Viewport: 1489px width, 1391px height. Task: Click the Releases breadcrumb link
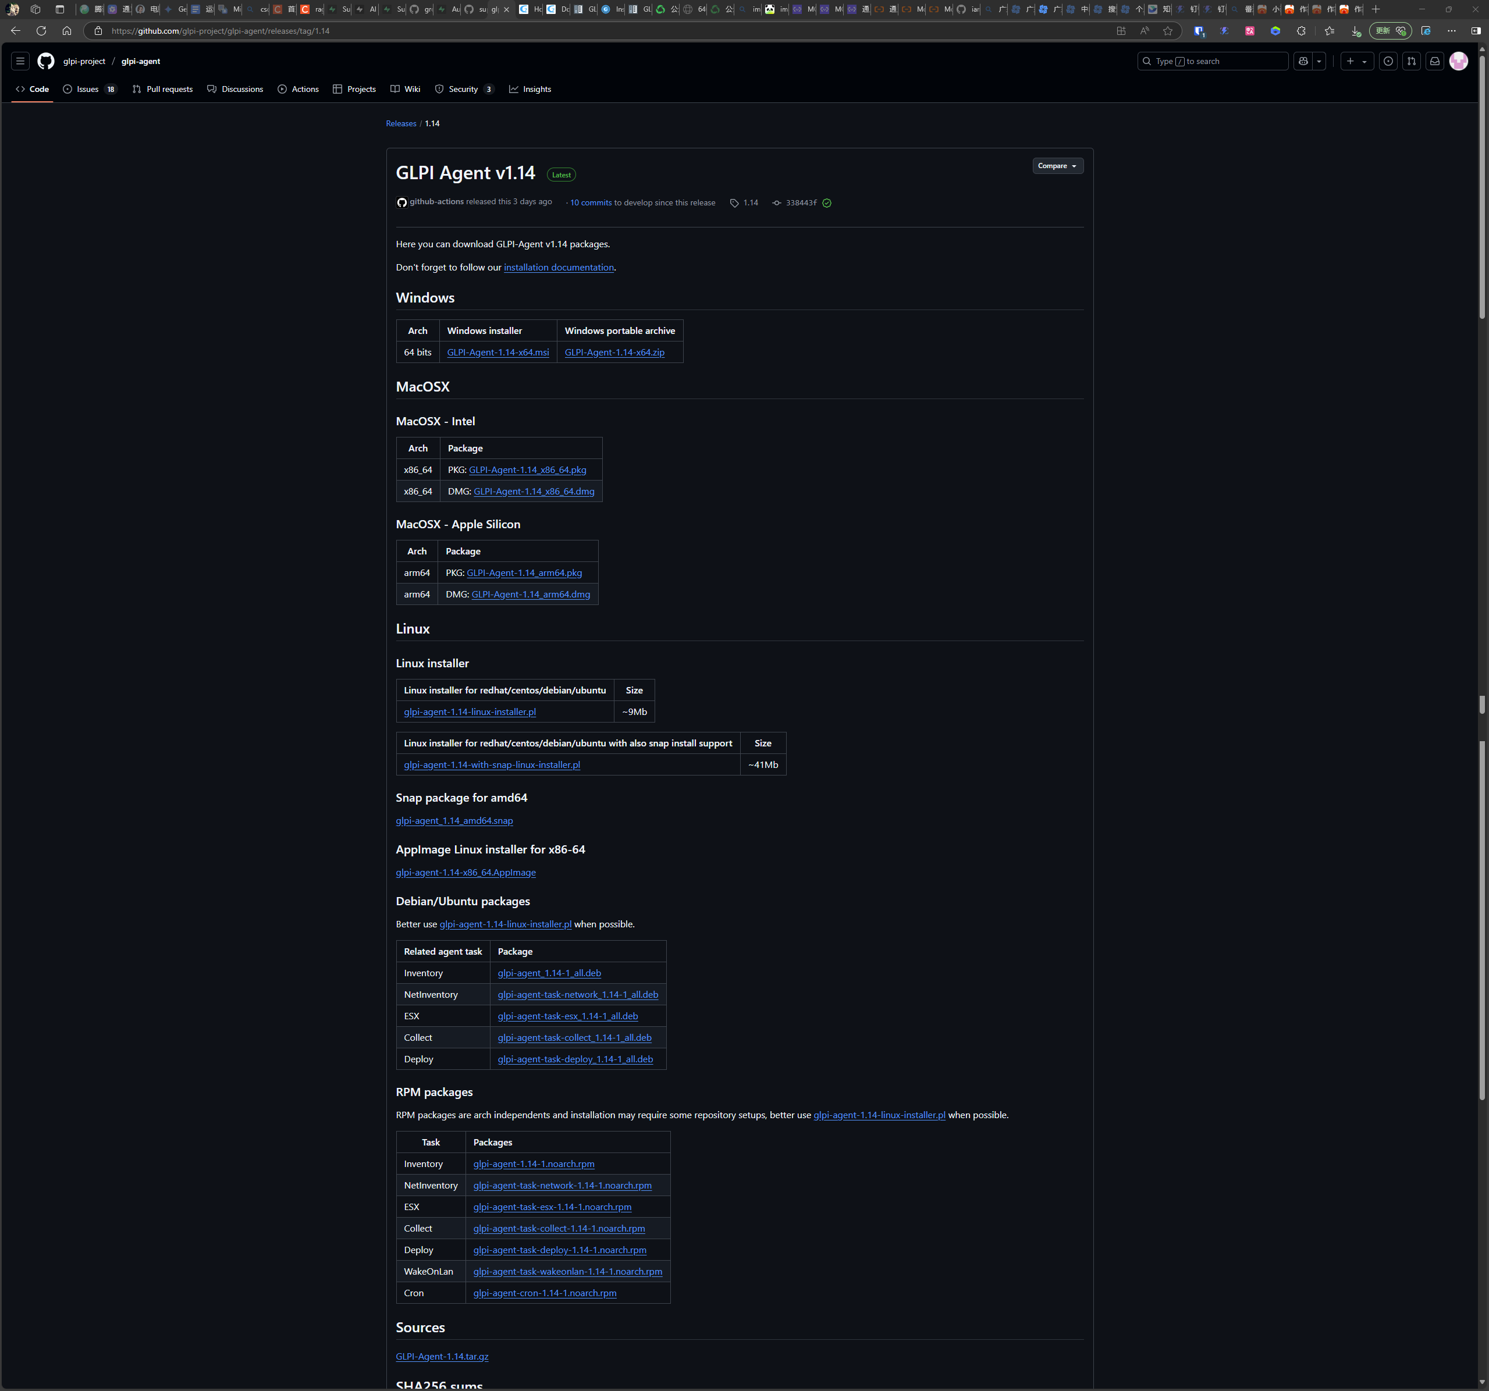coord(401,123)
